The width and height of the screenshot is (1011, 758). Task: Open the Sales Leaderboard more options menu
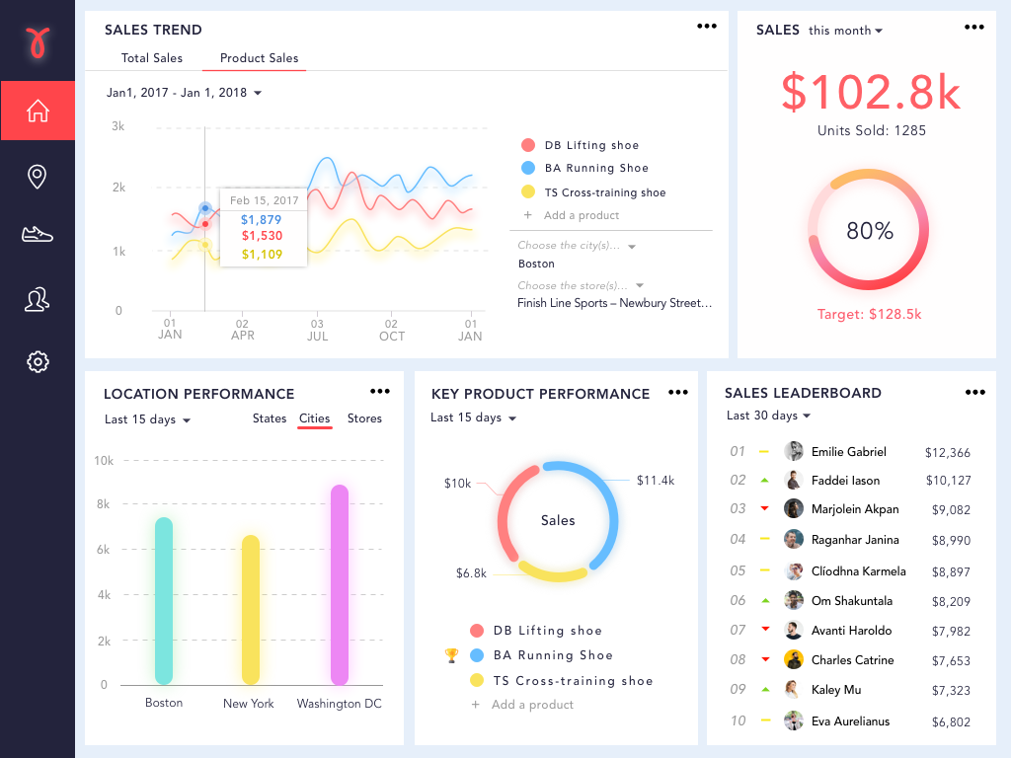(974, 392)
